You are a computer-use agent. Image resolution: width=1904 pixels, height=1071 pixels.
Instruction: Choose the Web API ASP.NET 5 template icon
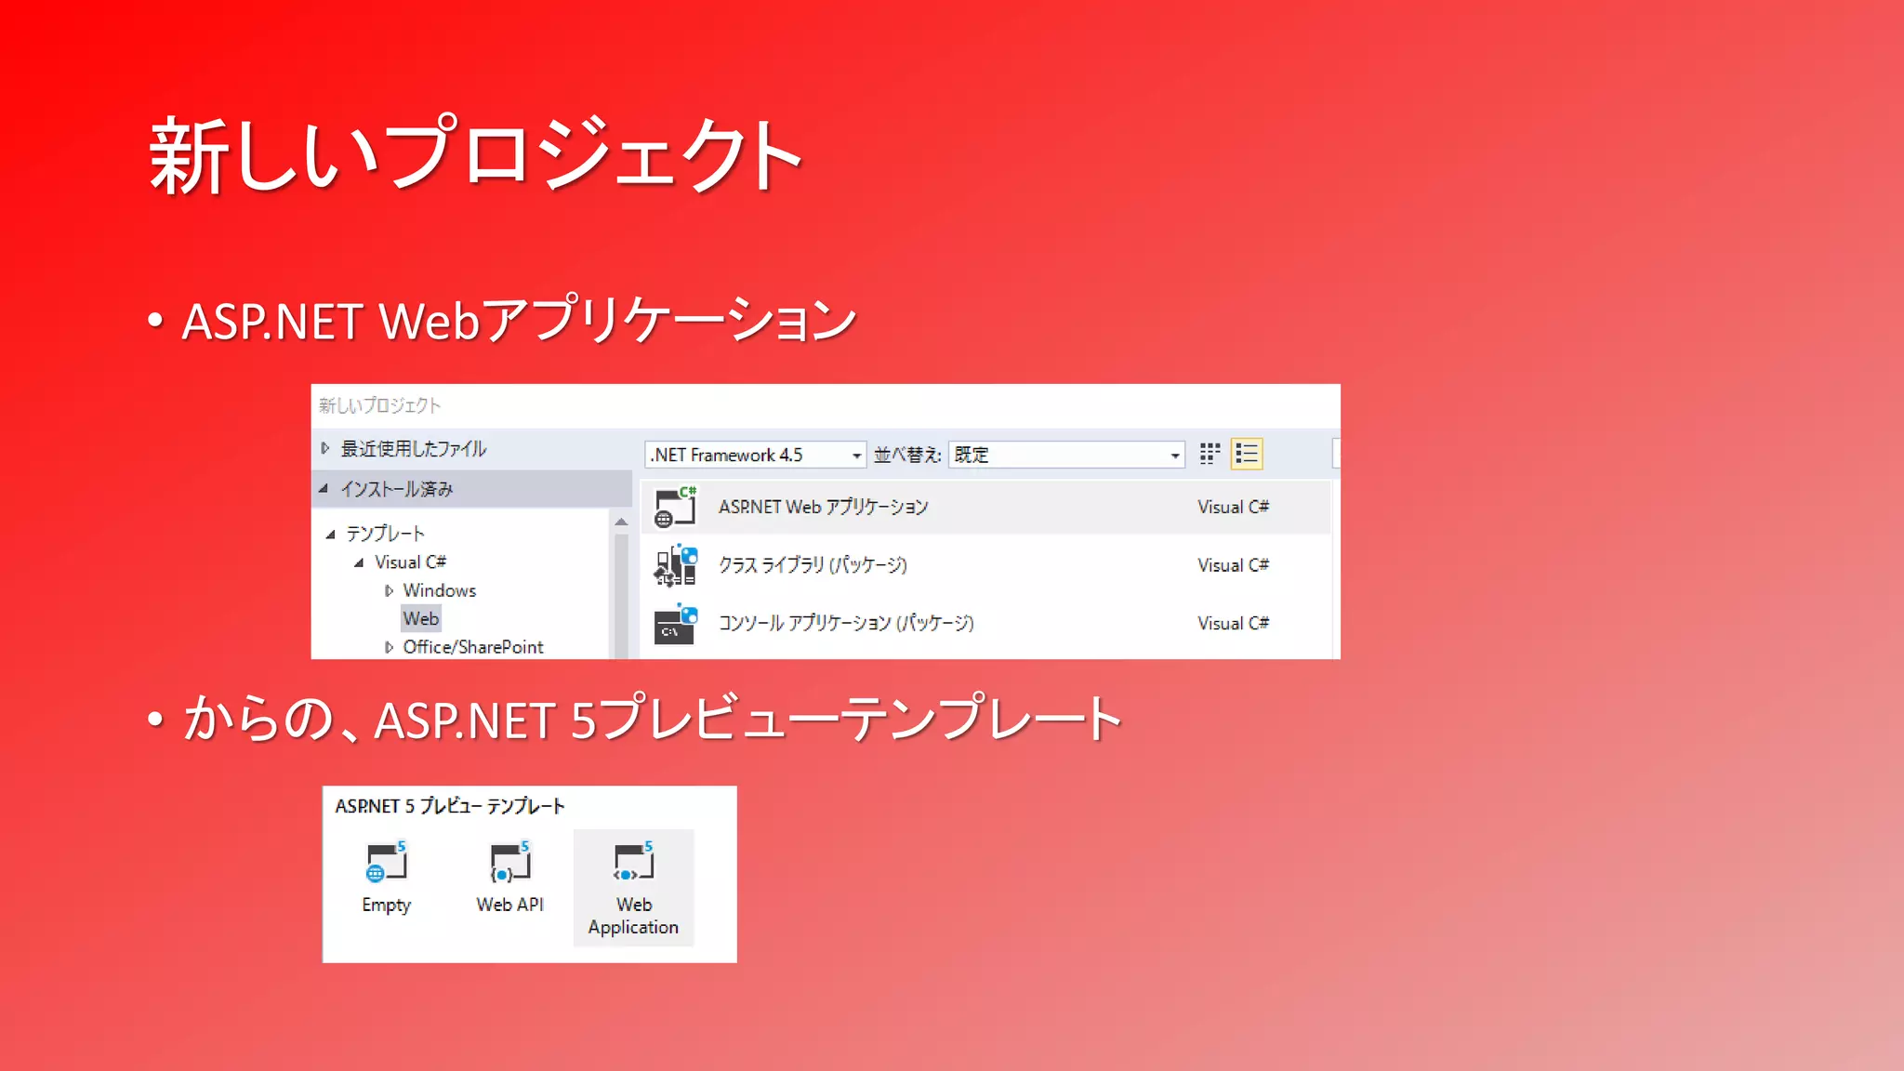pyautogui.click(x=510, y=861)
